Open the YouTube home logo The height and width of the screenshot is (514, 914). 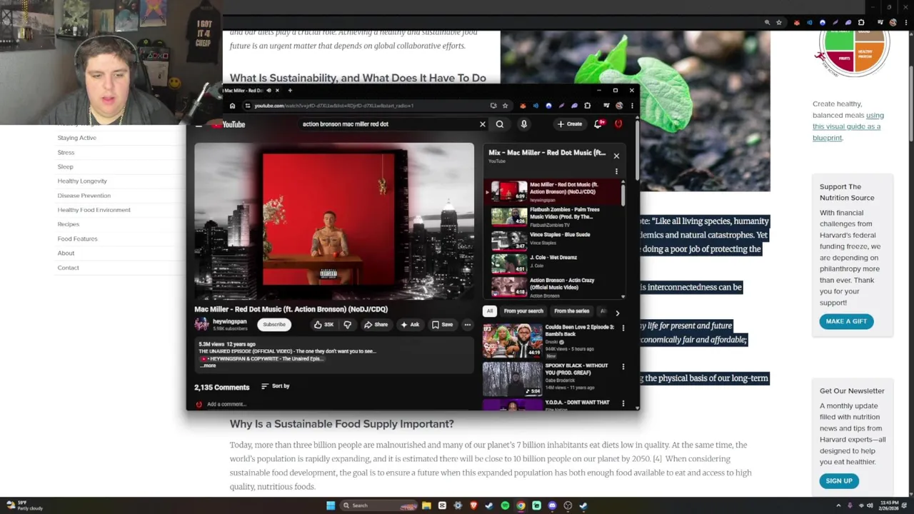(x=228, y=124)
